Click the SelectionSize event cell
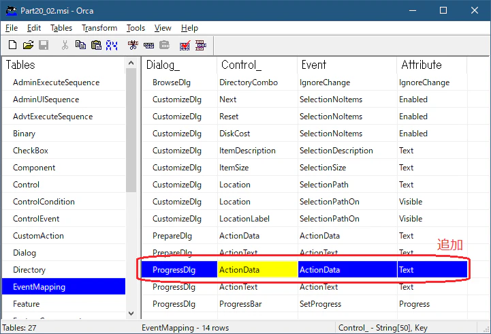 [347, 168]
